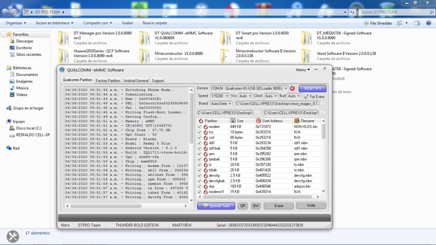This screenshot has height=245, width=436.
Task: Switch to the Support tab
Action: pyautogui.click(x=158, y=81)
